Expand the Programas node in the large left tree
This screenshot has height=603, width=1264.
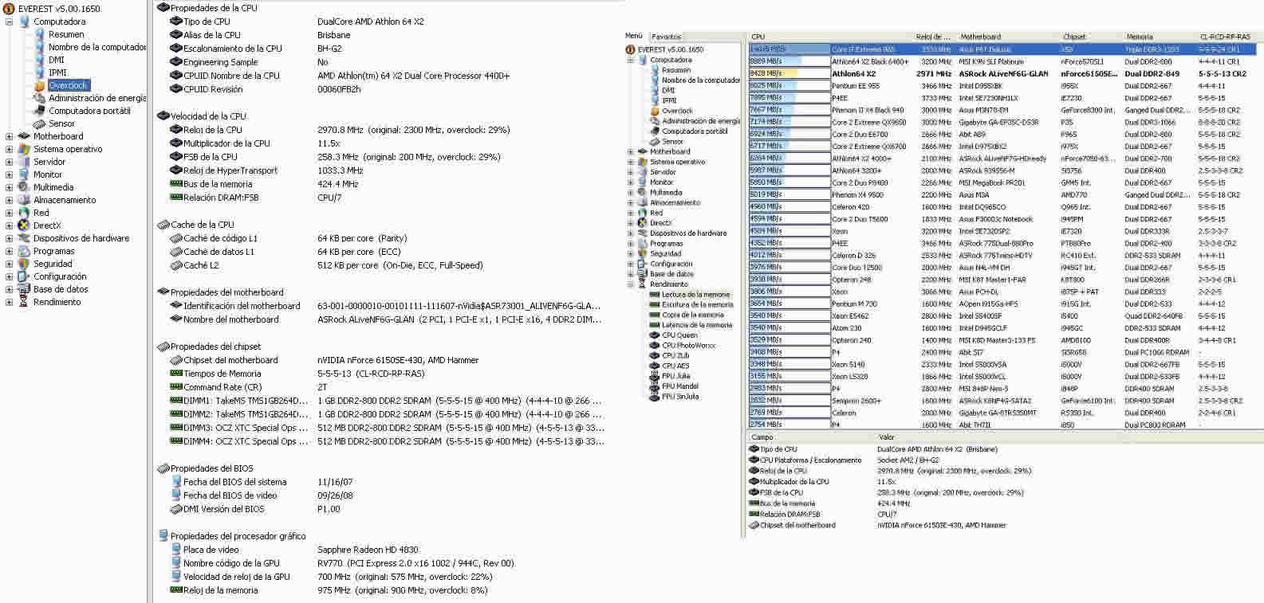click(x=9, y=251)
